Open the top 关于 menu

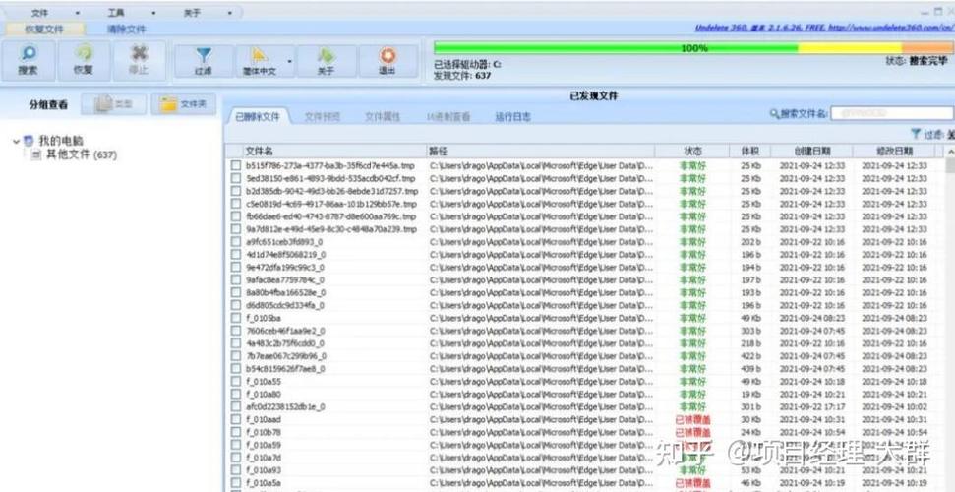tap(192, 12)
